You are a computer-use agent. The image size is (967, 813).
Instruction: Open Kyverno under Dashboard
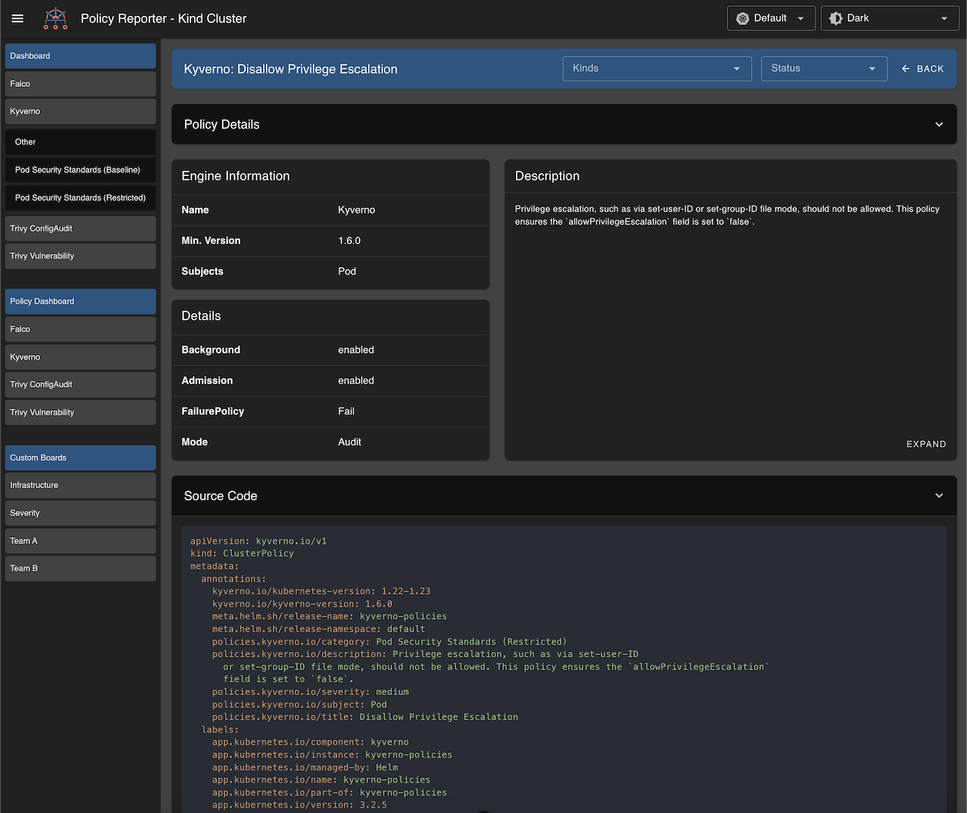[81, 111]
